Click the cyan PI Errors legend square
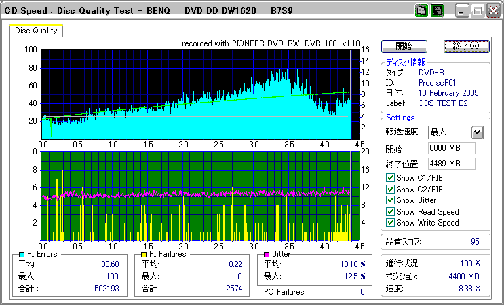 [22, 254]
